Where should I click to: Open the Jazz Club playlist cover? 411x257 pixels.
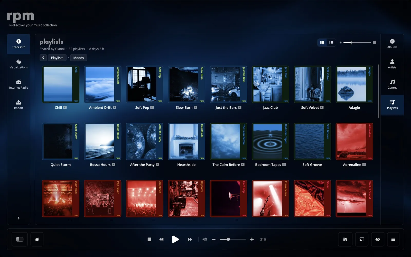click(x=270, y=84)
